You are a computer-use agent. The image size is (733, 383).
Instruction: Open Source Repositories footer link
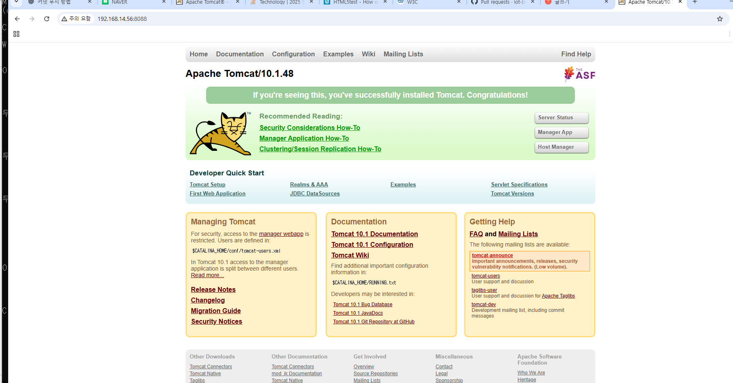[376, 374]
